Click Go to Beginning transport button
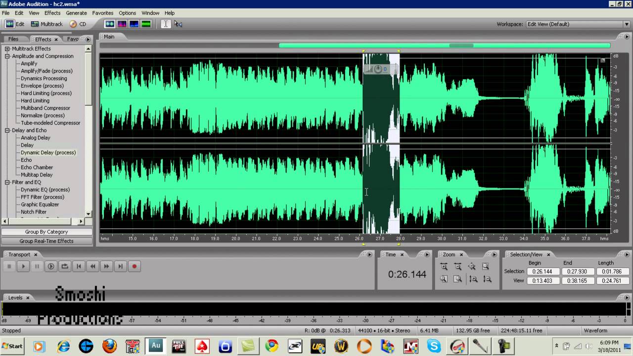Viewport: 633px width, 356px height. [78, 266]
